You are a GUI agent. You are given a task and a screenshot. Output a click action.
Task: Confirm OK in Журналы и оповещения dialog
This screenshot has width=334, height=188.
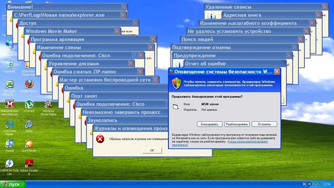[152, 150]
